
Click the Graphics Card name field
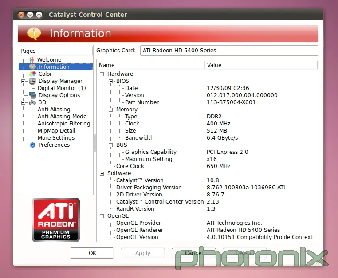(x=229, y=51)
